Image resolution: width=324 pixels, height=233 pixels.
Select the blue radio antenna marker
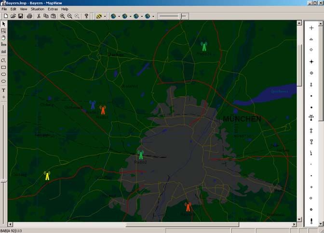click(93, 105)
